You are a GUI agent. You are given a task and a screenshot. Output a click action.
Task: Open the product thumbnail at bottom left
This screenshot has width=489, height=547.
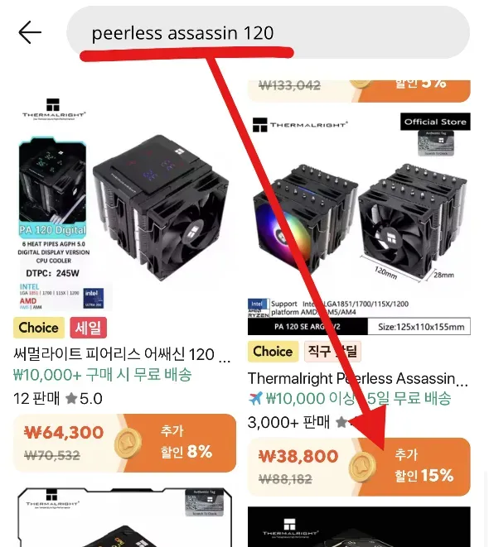(124, 517)
